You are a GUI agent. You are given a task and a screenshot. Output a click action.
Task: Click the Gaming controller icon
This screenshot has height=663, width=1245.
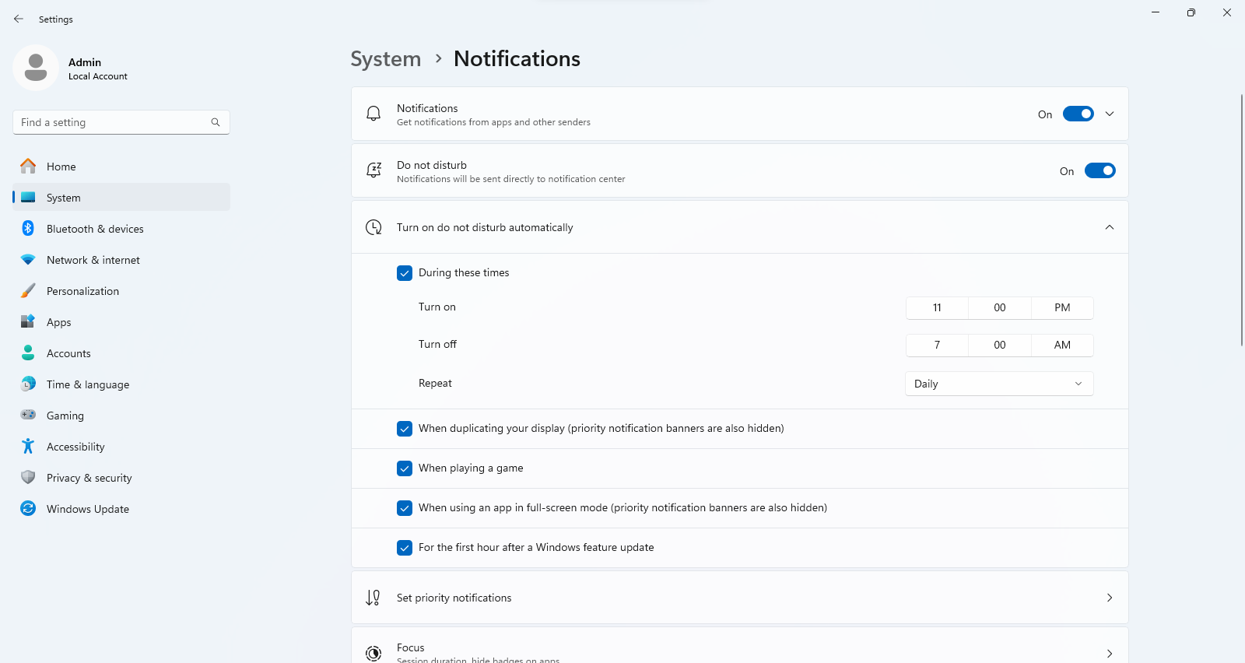[x=28, y=415]
